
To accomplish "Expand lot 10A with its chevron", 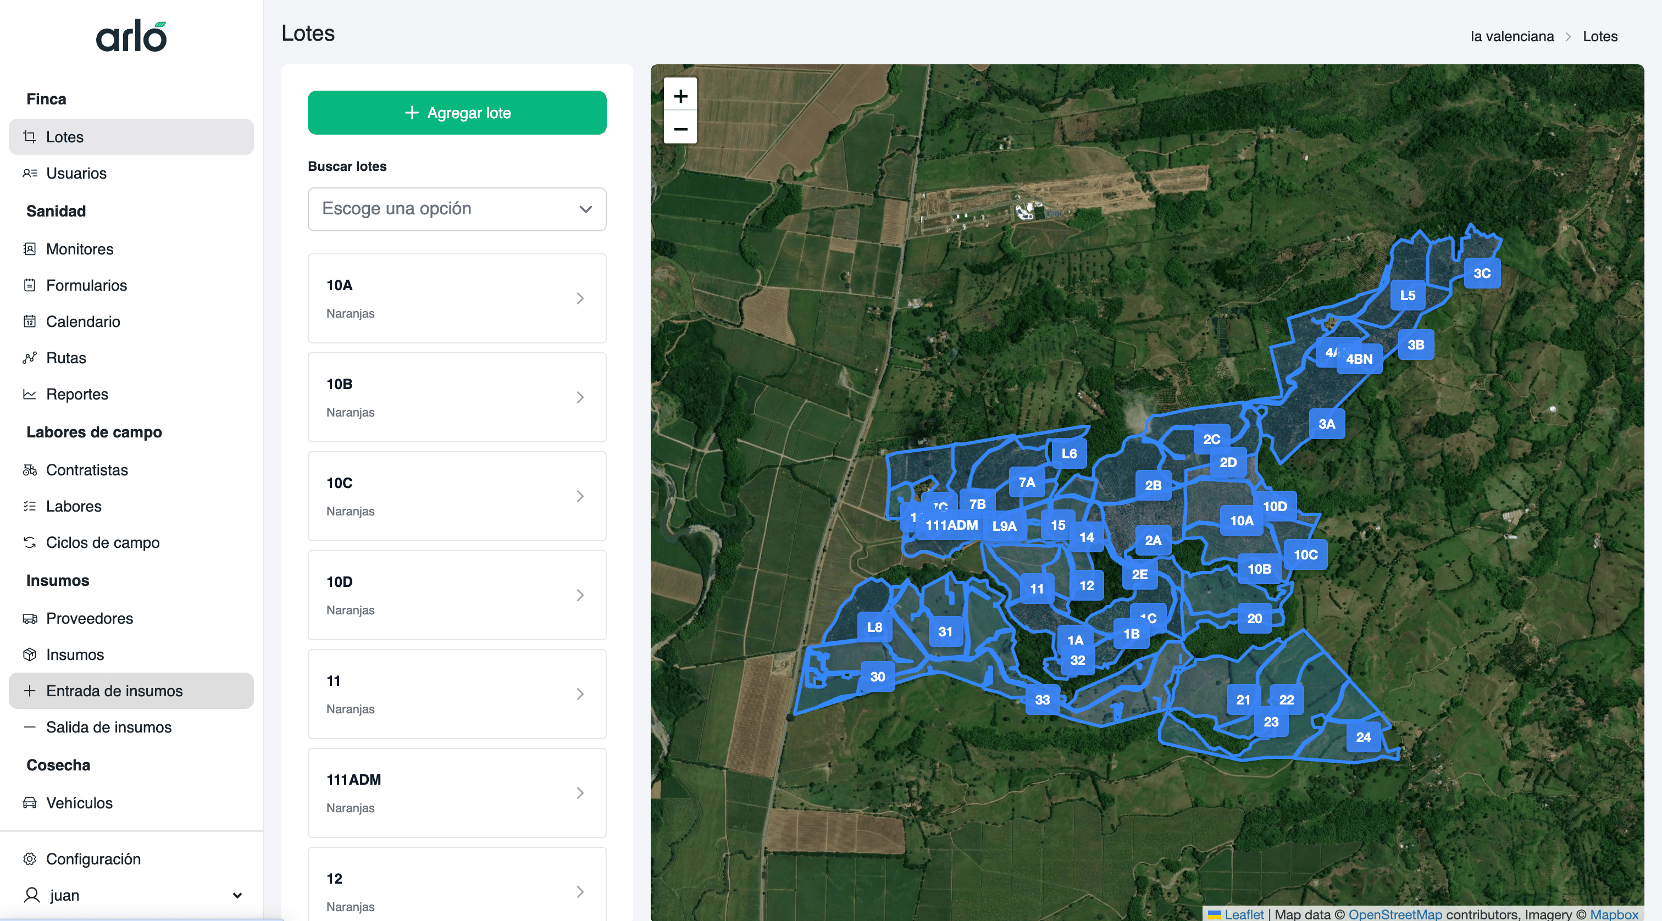I will point(579,298).
